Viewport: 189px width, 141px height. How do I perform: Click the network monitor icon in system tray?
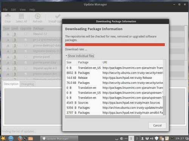click(x=147, y=139)
